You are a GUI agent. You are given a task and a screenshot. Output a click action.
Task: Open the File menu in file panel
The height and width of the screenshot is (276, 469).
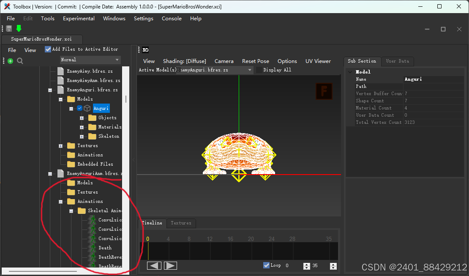point(12,50)
